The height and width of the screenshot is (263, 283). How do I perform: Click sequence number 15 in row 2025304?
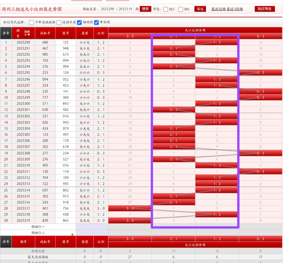coord(6,128)
